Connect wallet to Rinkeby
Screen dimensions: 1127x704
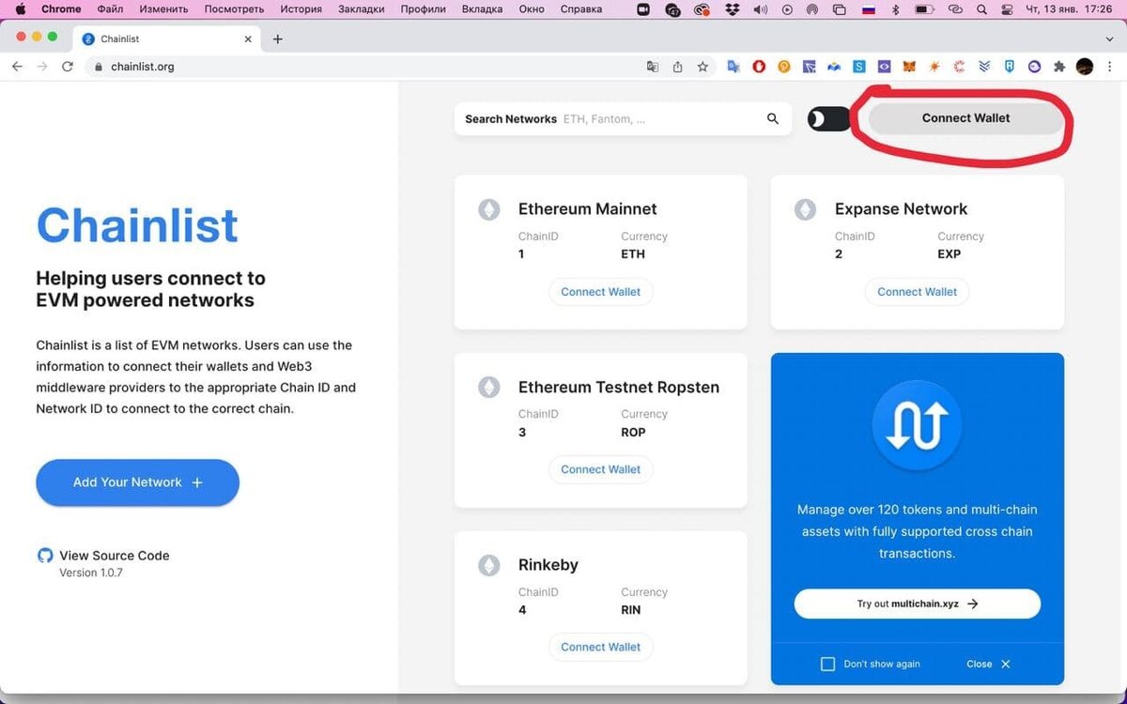601,647
